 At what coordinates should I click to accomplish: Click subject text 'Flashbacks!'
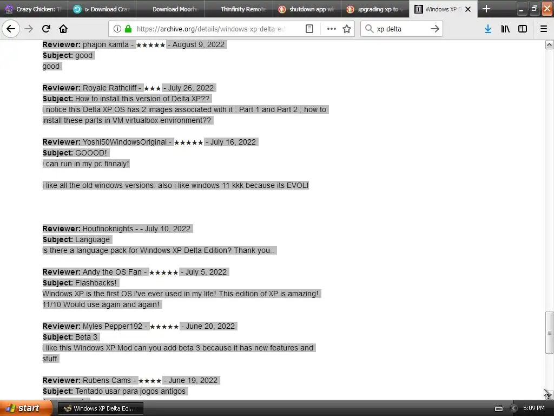(x=96, y=283)
